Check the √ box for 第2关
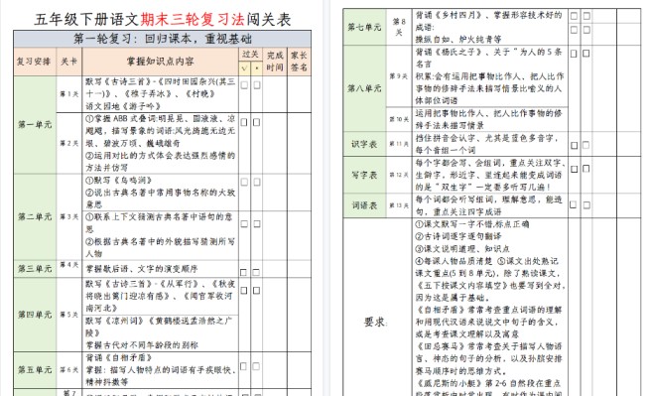This screenshot has height=396, width=651. 244,122
